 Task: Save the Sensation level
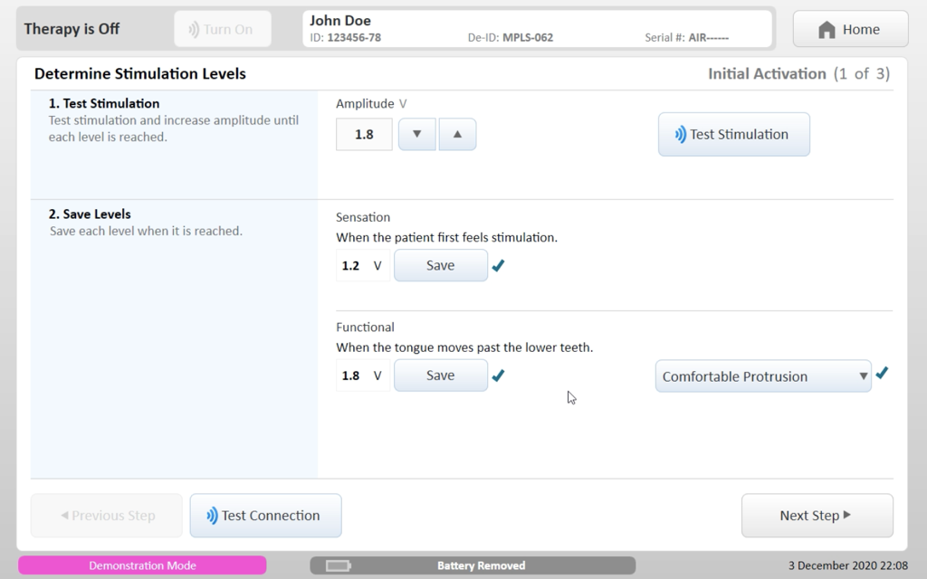pos(441,265)
